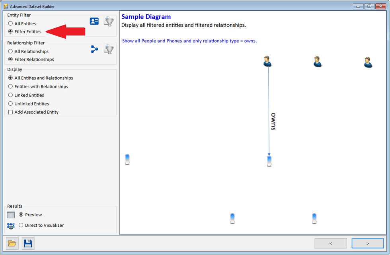Viewport: 390px width, 255px height.
Task: Click the entity card icon in Entity Filter
Action: (x=94, y=22)
